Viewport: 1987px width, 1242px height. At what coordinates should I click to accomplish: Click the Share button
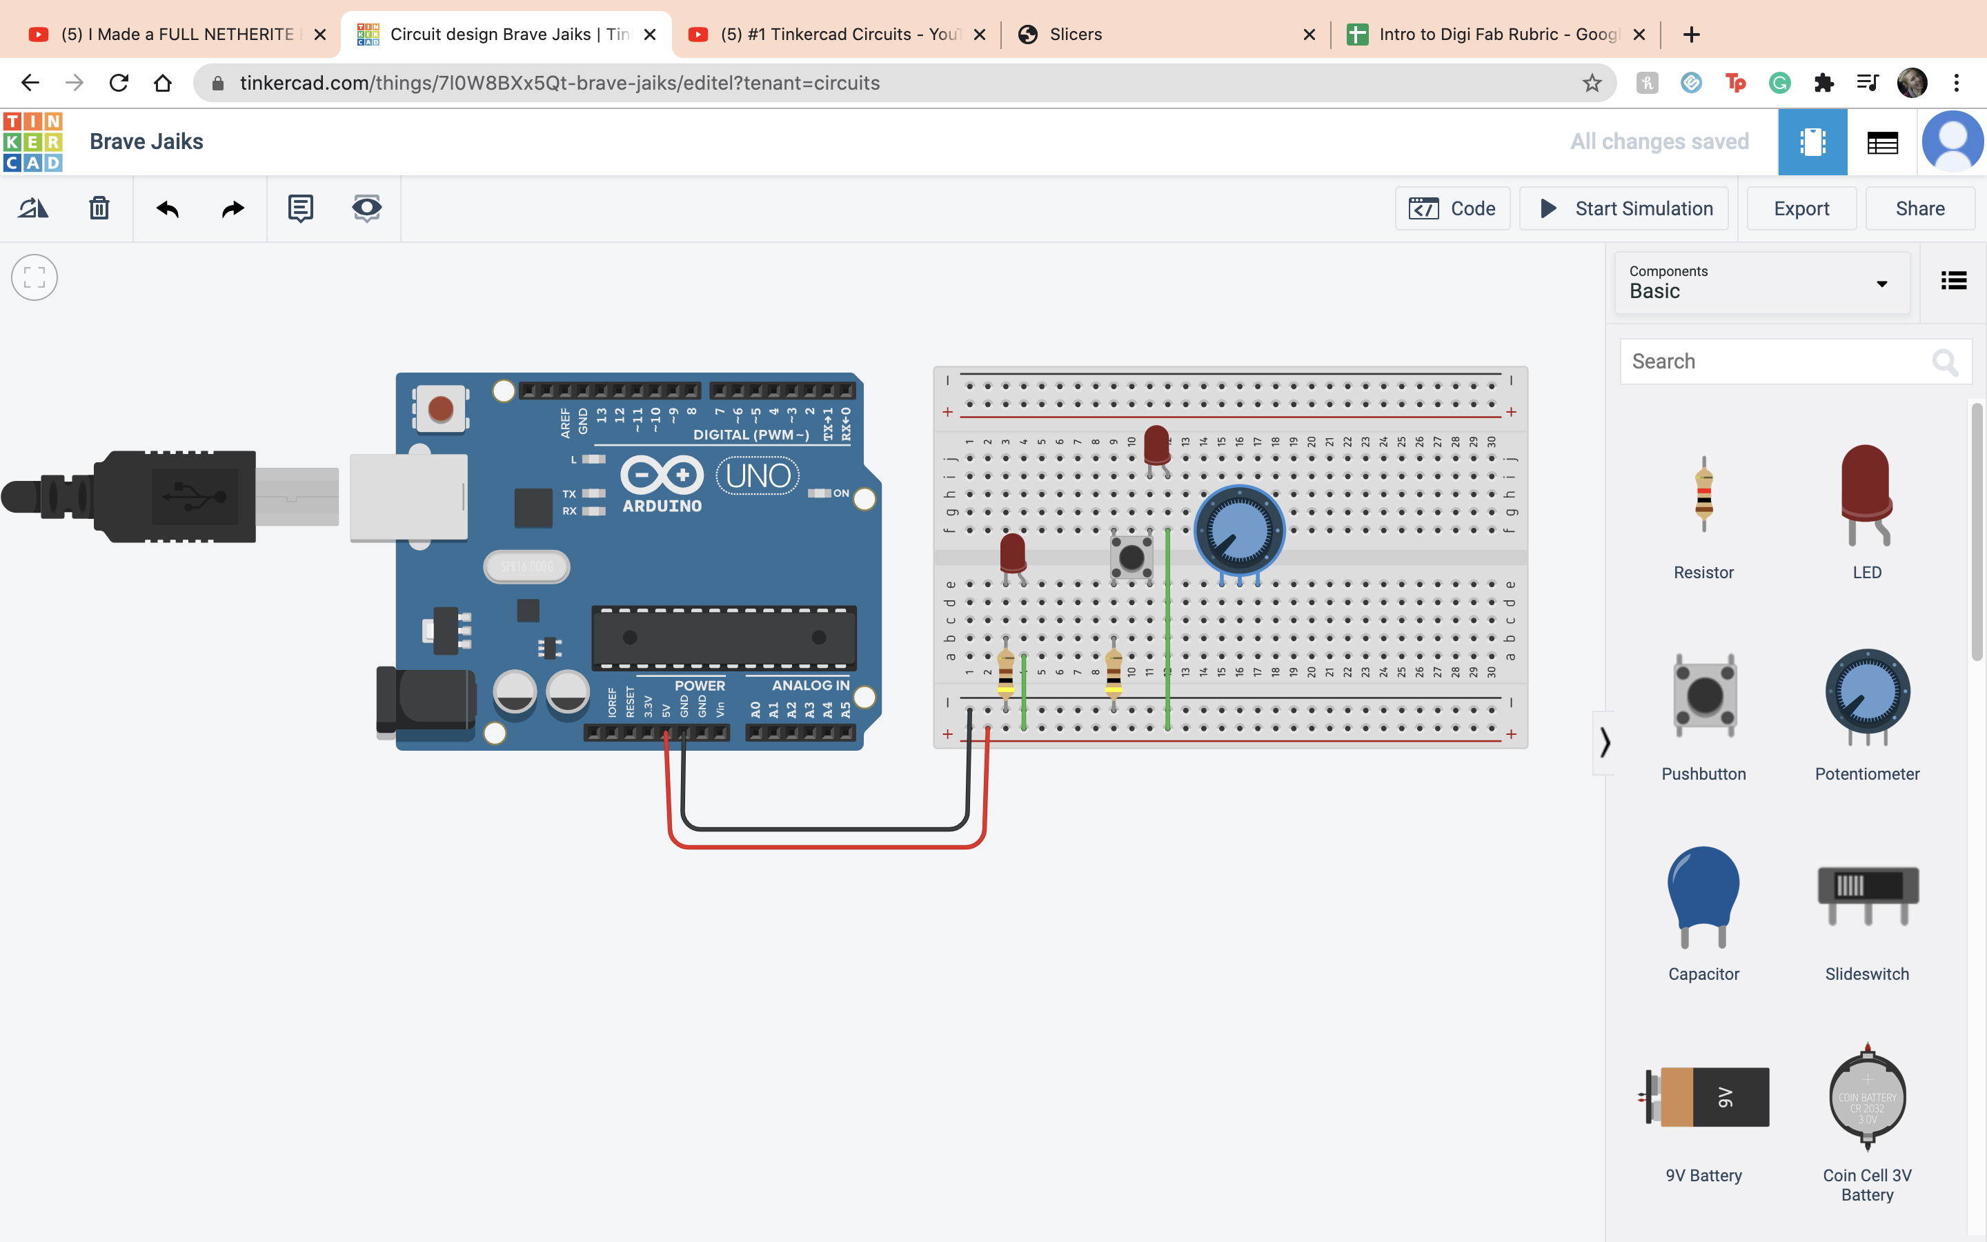click(1919, 208)
